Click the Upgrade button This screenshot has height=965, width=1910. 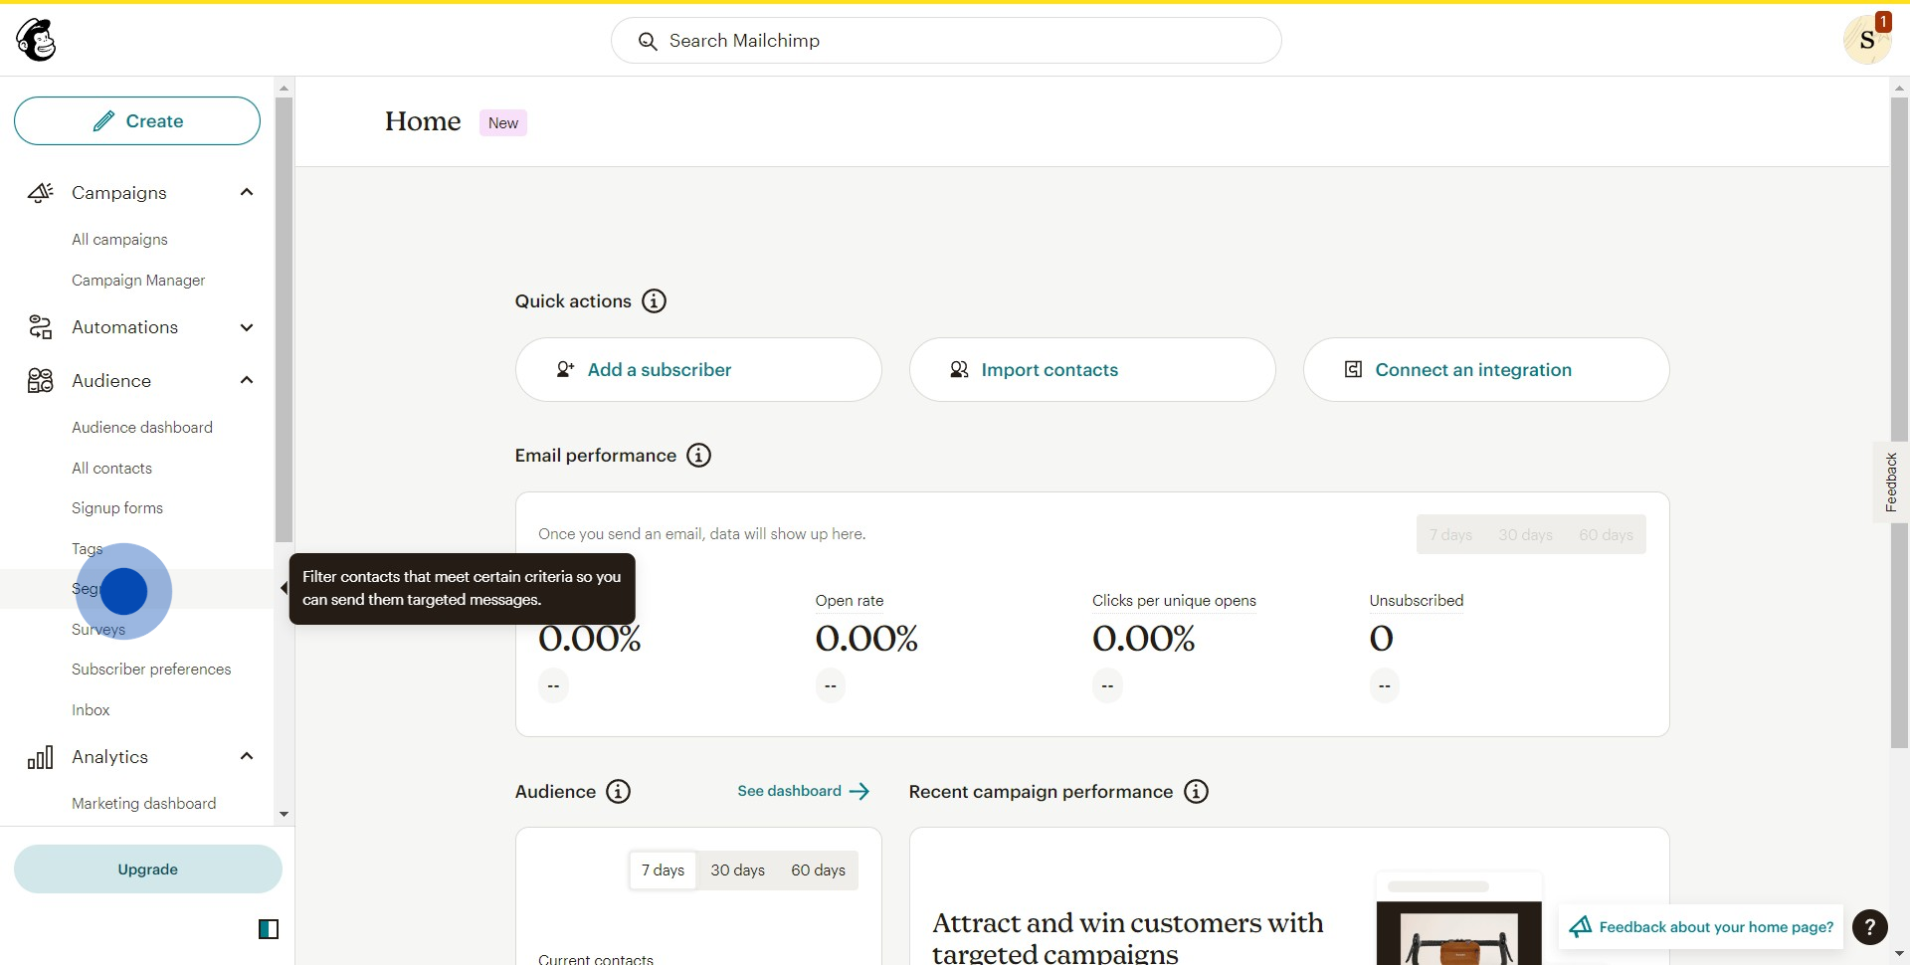tap(147, 869)
